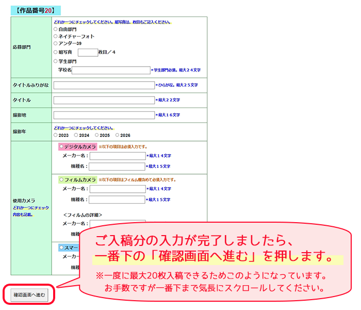This screenshot has height=310, width=361.
Task: Select the デジタルカメラ radio option
Action: point(61,146)
